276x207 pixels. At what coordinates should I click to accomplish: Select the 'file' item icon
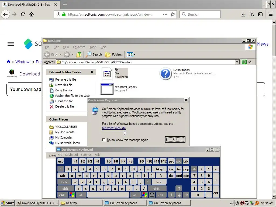107,74
